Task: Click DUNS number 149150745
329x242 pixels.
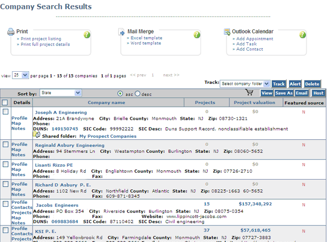Action: [65, 129]
